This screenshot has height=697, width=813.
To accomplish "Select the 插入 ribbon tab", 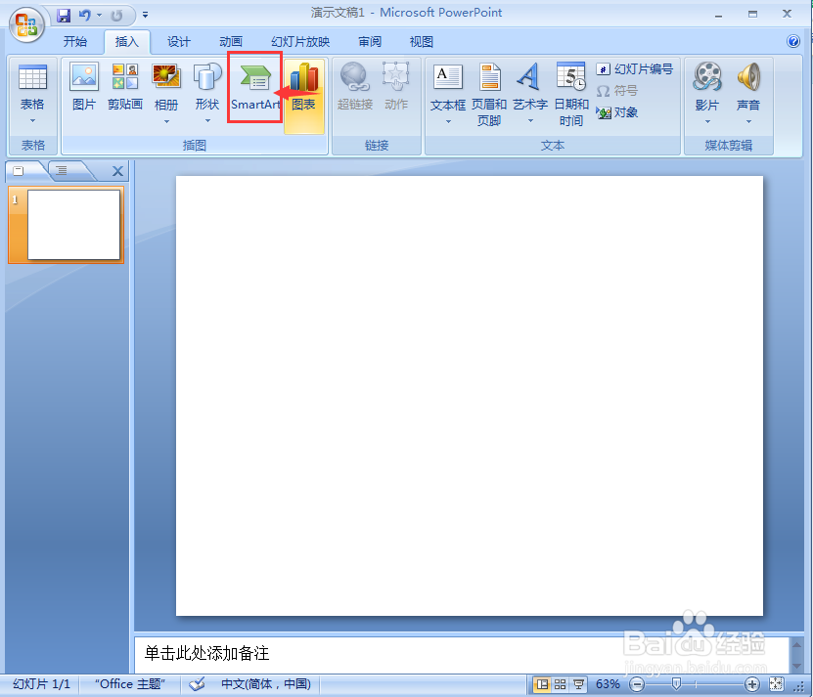I will click(x=127, y=41).
